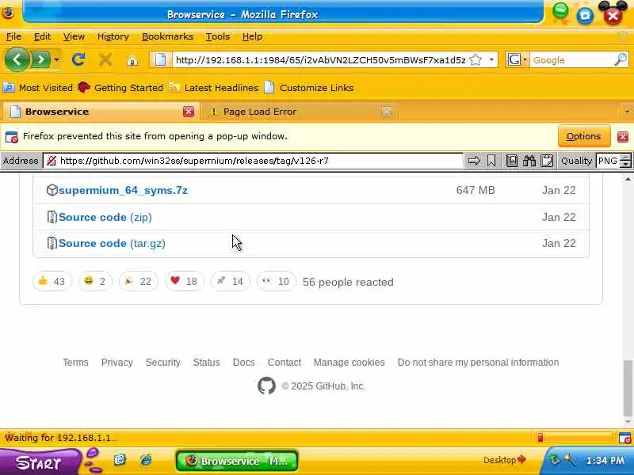
Task: Click the Customize Links bookmark
Action: pos(309,88)
